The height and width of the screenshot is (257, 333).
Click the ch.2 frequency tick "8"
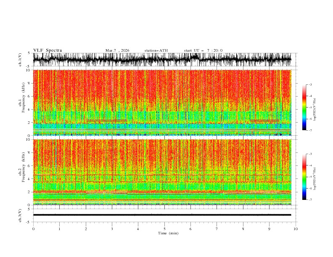pos(29,153)
